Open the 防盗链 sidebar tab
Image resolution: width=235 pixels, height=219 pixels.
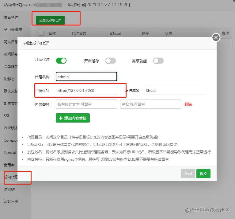9,190
